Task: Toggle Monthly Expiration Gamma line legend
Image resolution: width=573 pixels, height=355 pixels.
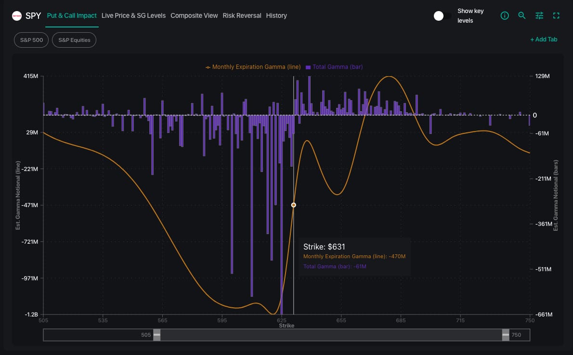Action: [x=253, y=67]
